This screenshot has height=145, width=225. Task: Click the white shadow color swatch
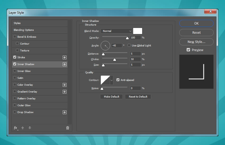pos(138,31)
